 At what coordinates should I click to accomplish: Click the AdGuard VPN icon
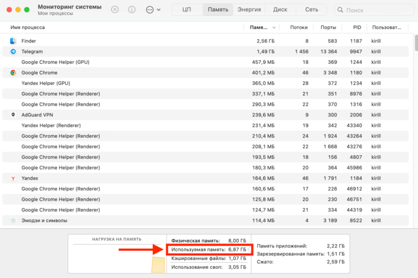[x=14, y=115]
